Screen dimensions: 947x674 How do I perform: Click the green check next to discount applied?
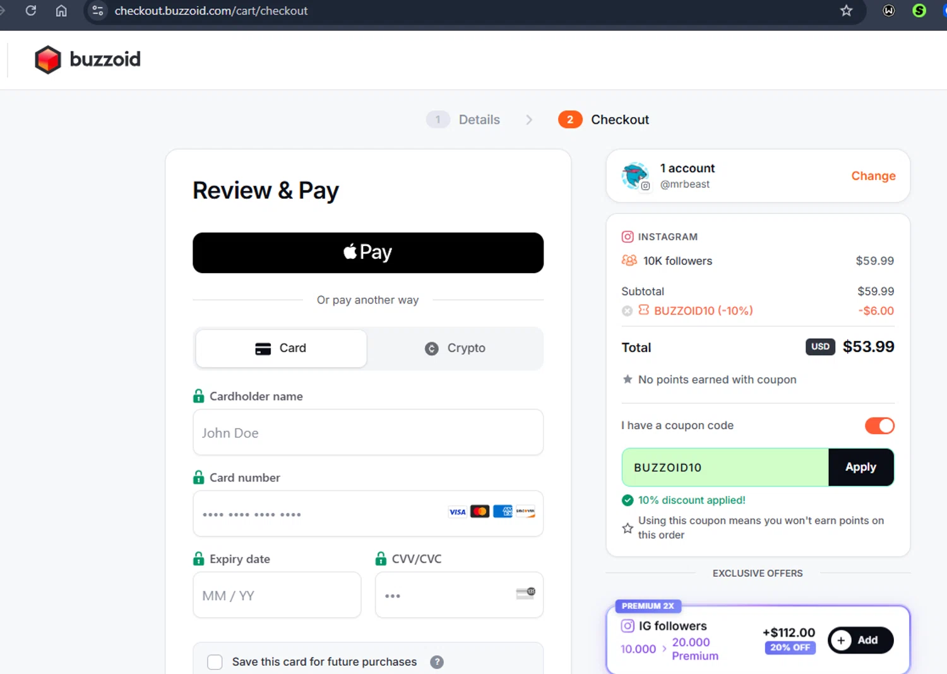point(628,500)
